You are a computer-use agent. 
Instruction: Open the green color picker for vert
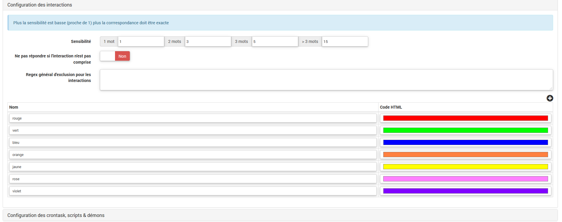point(465,131)
